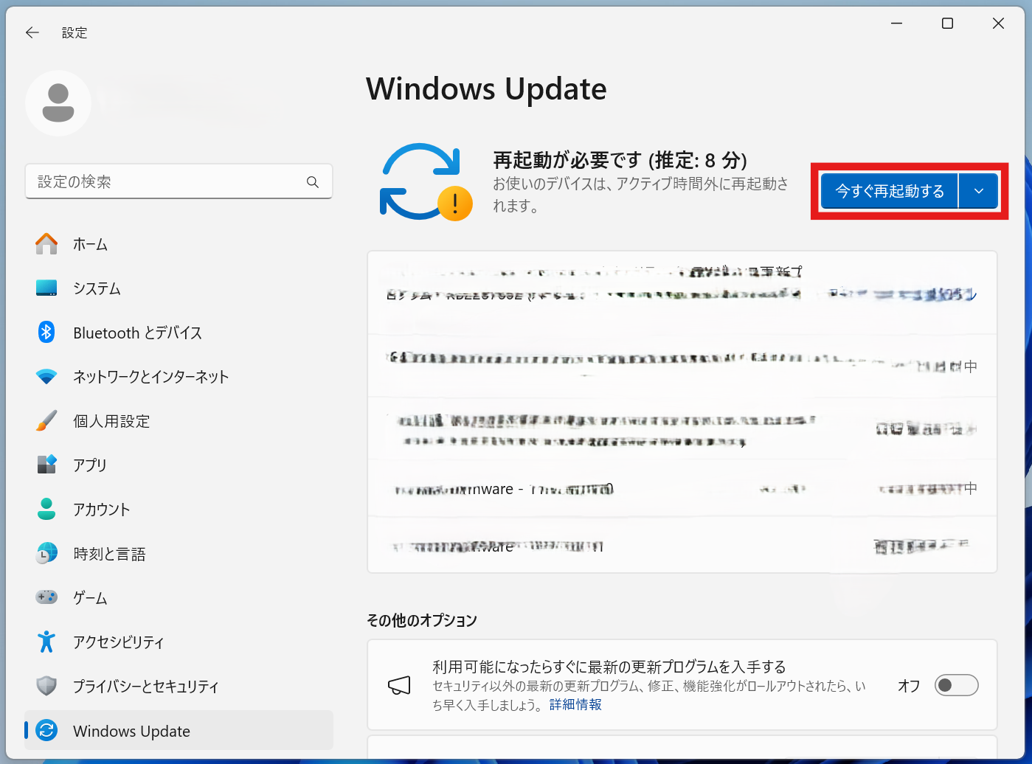Click the アカウント person icon
The width and height of the screenshot is (1032, 764).
pyautogui.click(x=46, y=509)
